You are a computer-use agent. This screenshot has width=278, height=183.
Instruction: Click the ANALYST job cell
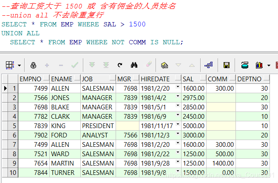(x=98, y=135)
